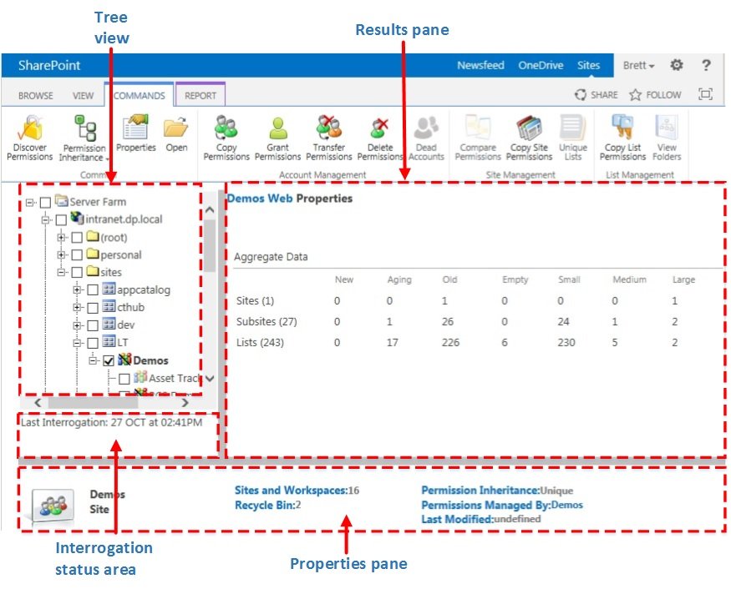The width and height of the screenshot is (731, 589).
Task: Check the LT checkbox
Action: pyautogui.click(x=93, y=343)
